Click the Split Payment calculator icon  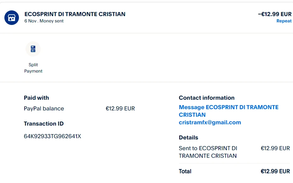coord(33,49)
